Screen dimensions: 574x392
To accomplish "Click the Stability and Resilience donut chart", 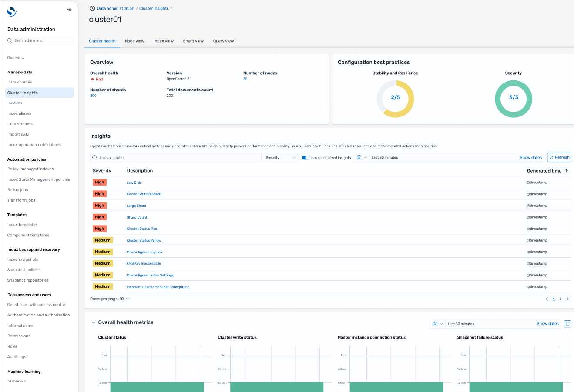I will click(x=395, y=98).
